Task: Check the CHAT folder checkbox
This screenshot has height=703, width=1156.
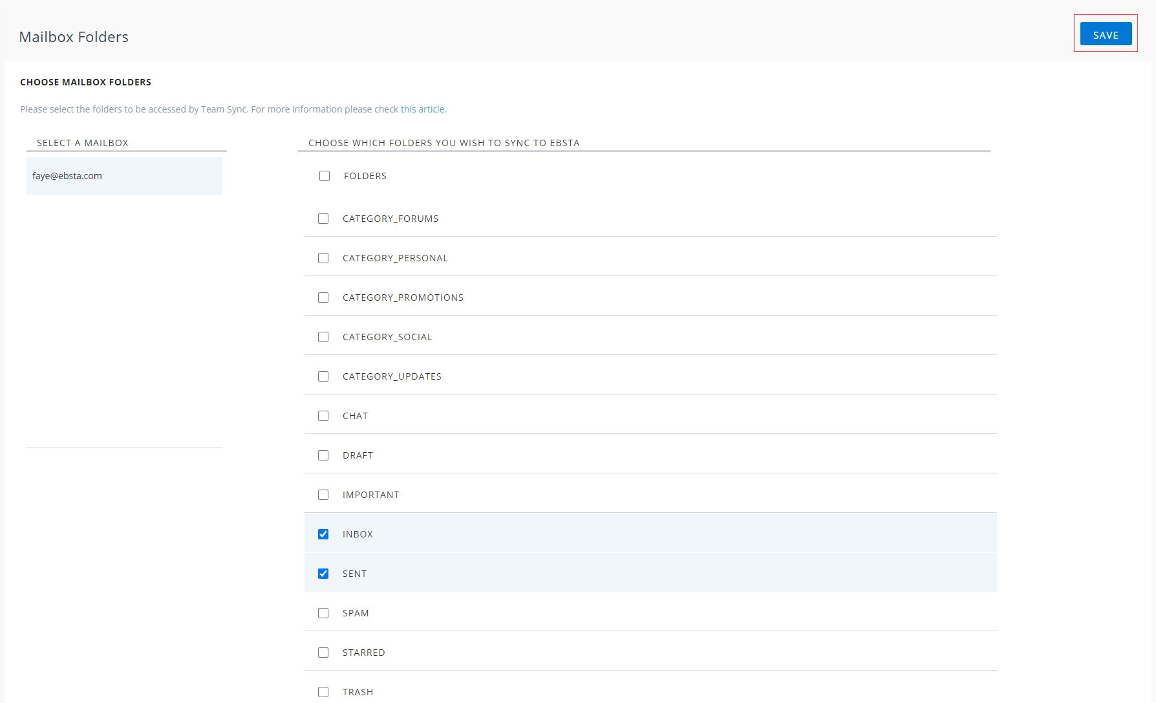Action: click(323, 416)
